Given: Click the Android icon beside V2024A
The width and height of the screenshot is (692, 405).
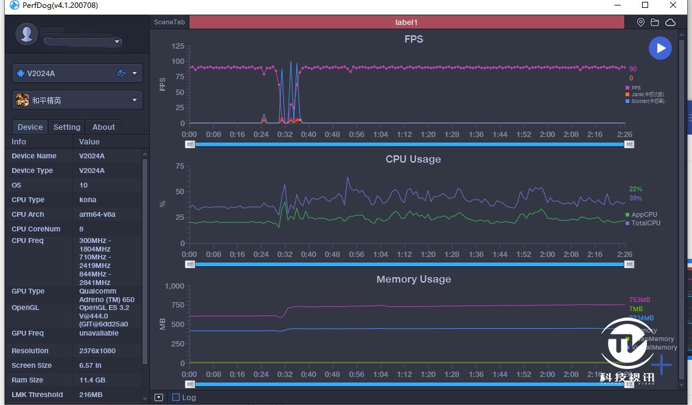Looking at the screenshot, I should pyautogui.click(x=21, y=73).
